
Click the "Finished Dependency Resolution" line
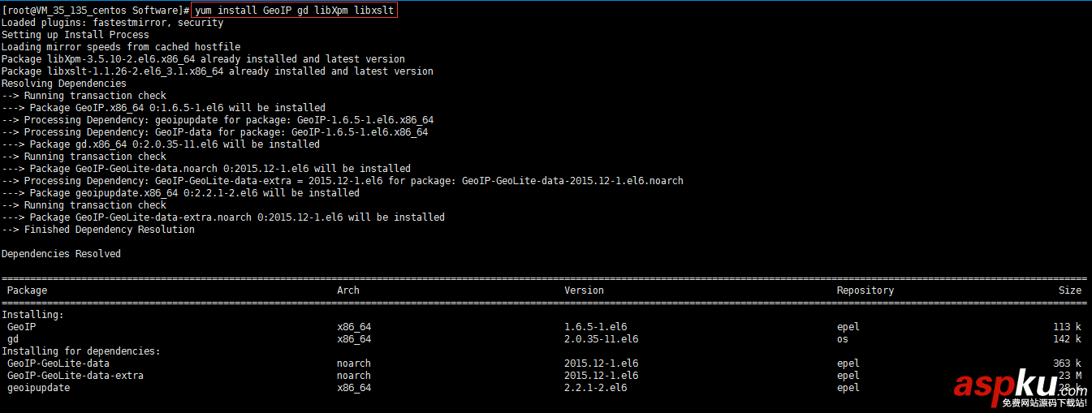pos(98,230)
